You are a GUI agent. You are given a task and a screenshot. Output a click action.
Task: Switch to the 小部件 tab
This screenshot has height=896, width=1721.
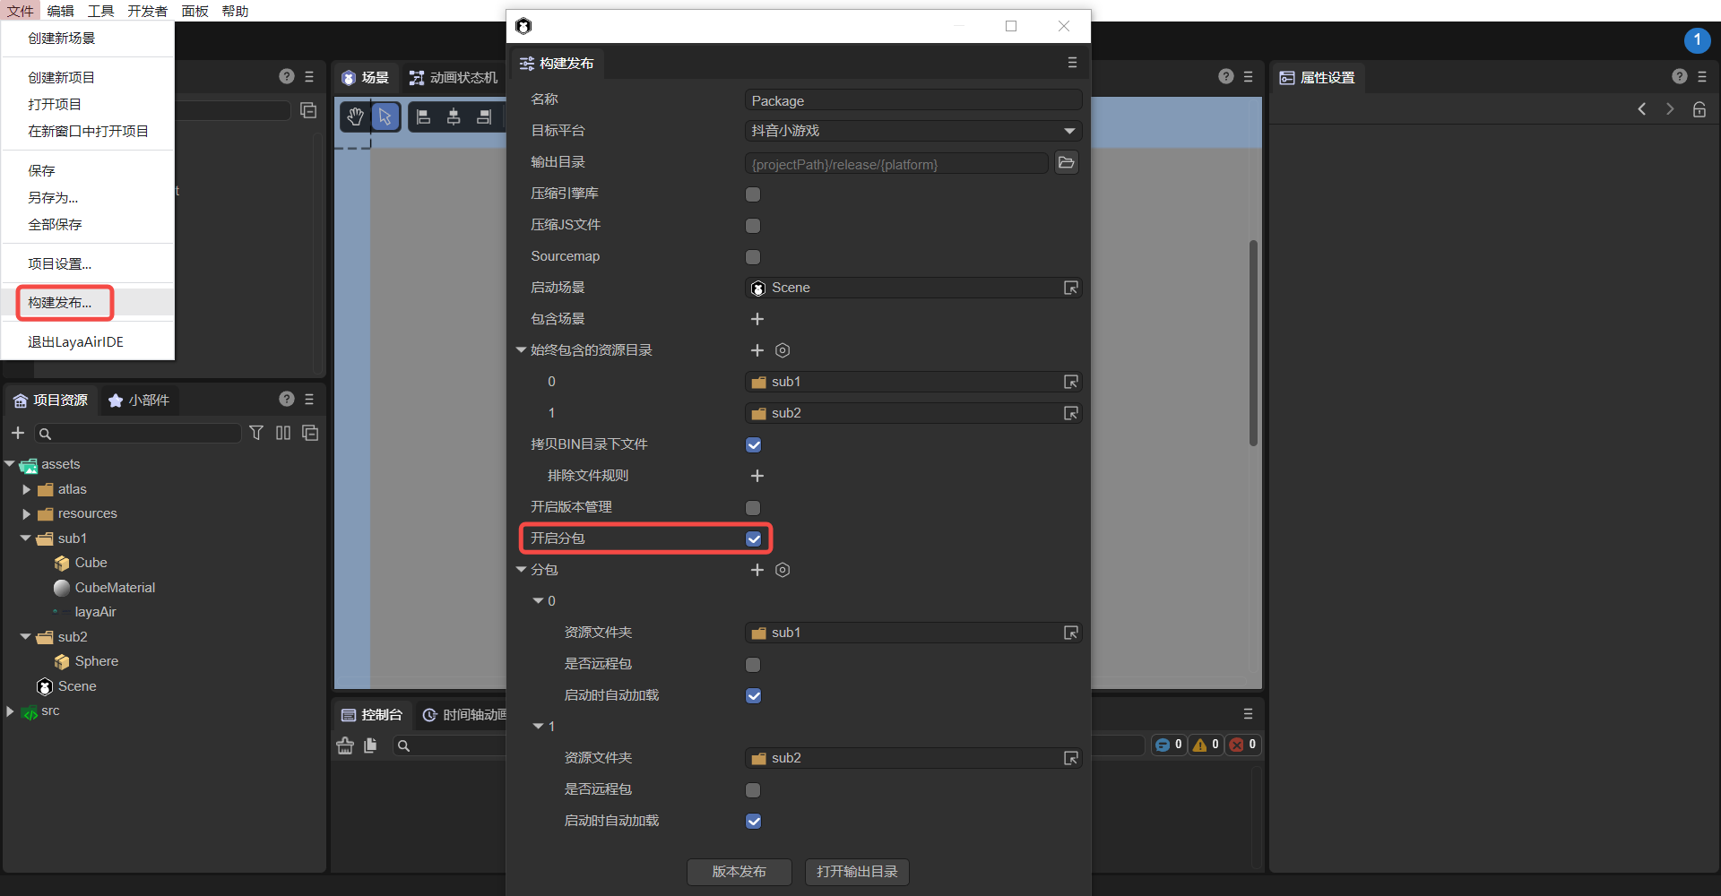[x=139, y=401]
